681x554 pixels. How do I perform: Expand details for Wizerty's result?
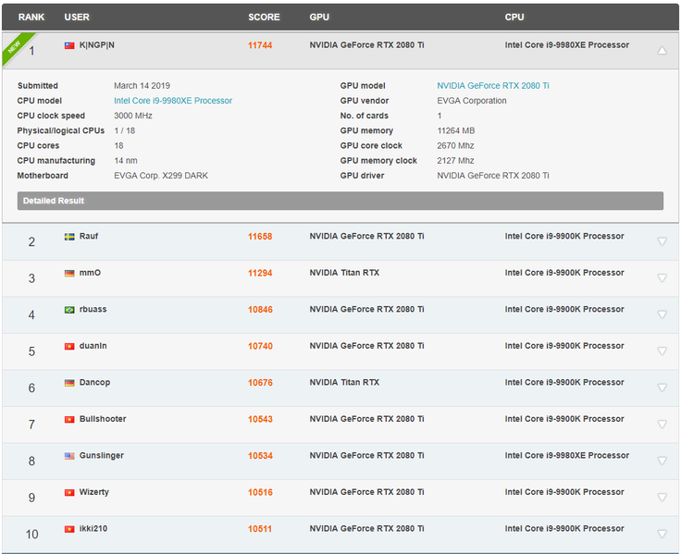pyautogui.click(x=662, y=498)
